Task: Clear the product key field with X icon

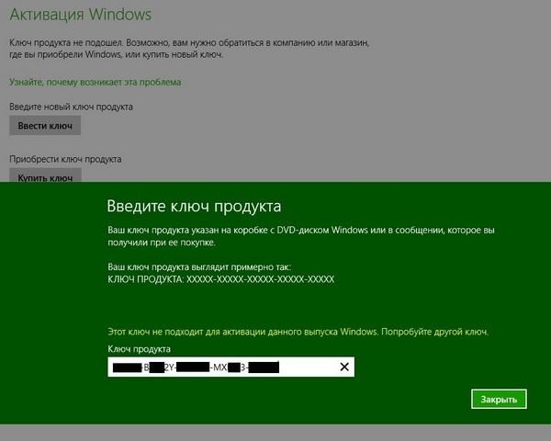Action: coord(344,367)
